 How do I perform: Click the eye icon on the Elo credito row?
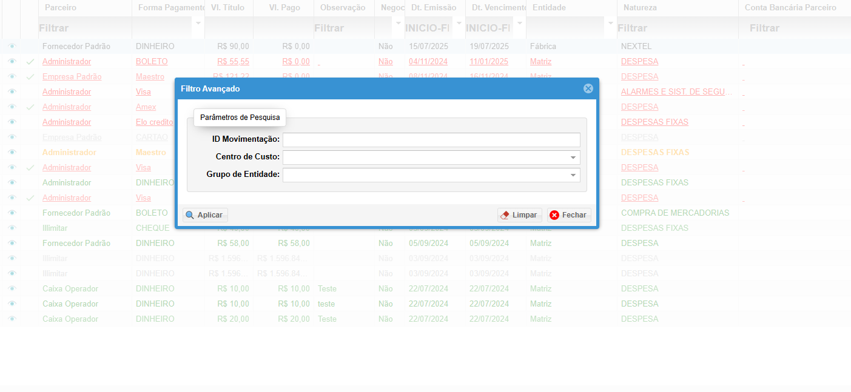(12, 122)
